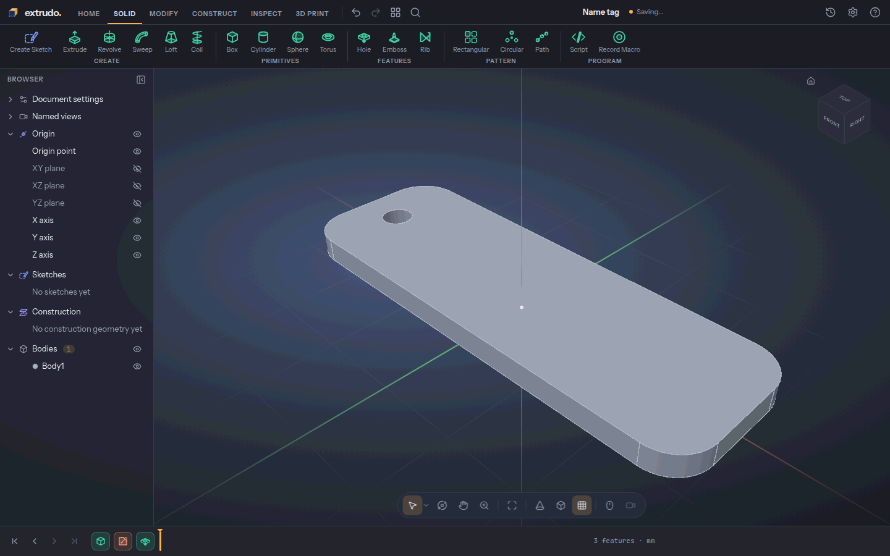This screenshot has height=556, width=890.
Task: Create a Circular pattern
Action: (512, 42)
